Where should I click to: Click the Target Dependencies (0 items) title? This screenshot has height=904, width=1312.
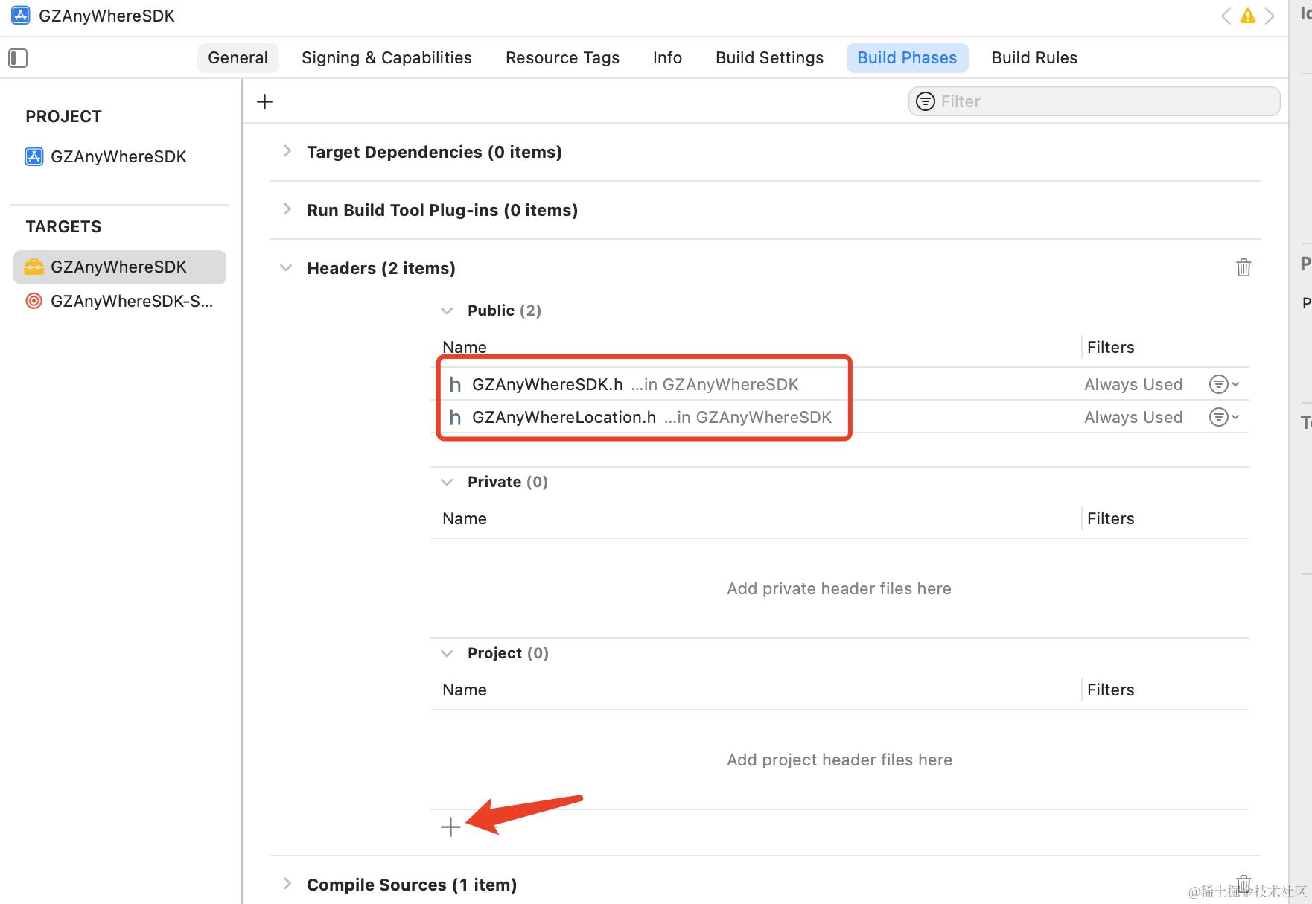point(434,152)
